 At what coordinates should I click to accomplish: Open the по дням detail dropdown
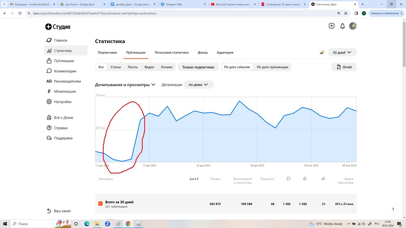coord(198,84)
